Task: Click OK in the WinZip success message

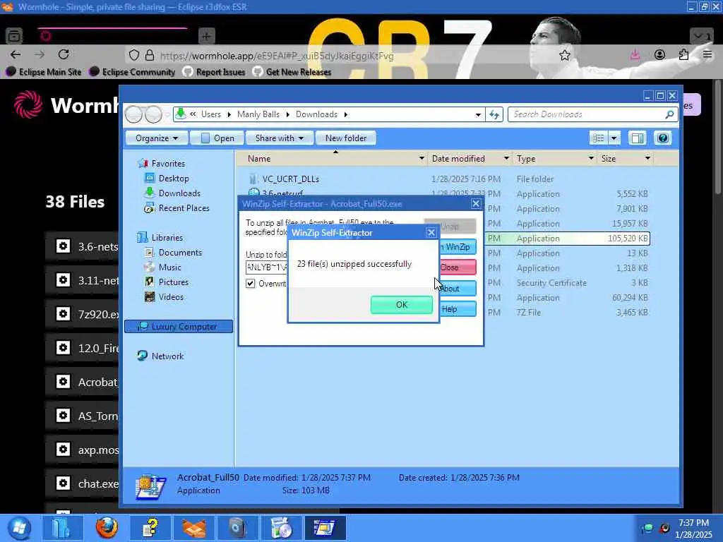Action: tap(402, 305)
